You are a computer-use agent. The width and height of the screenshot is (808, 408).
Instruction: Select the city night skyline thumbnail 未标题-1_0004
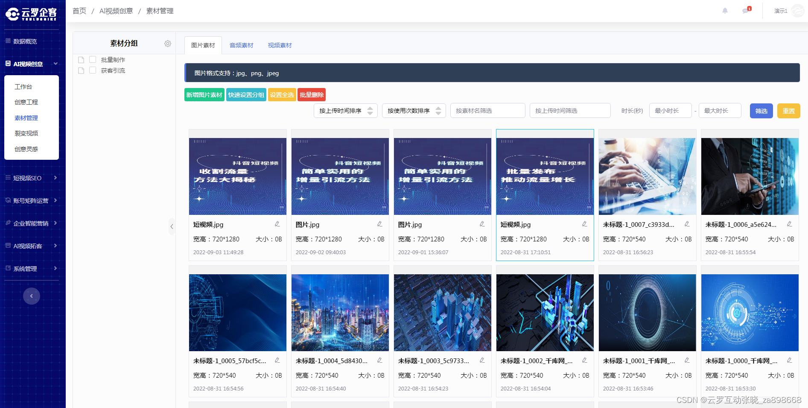[x=340, y=312]
